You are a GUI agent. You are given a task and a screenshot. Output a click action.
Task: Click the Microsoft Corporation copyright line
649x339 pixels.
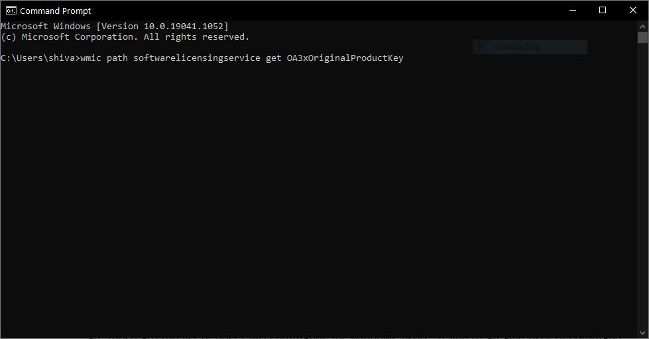125,37
